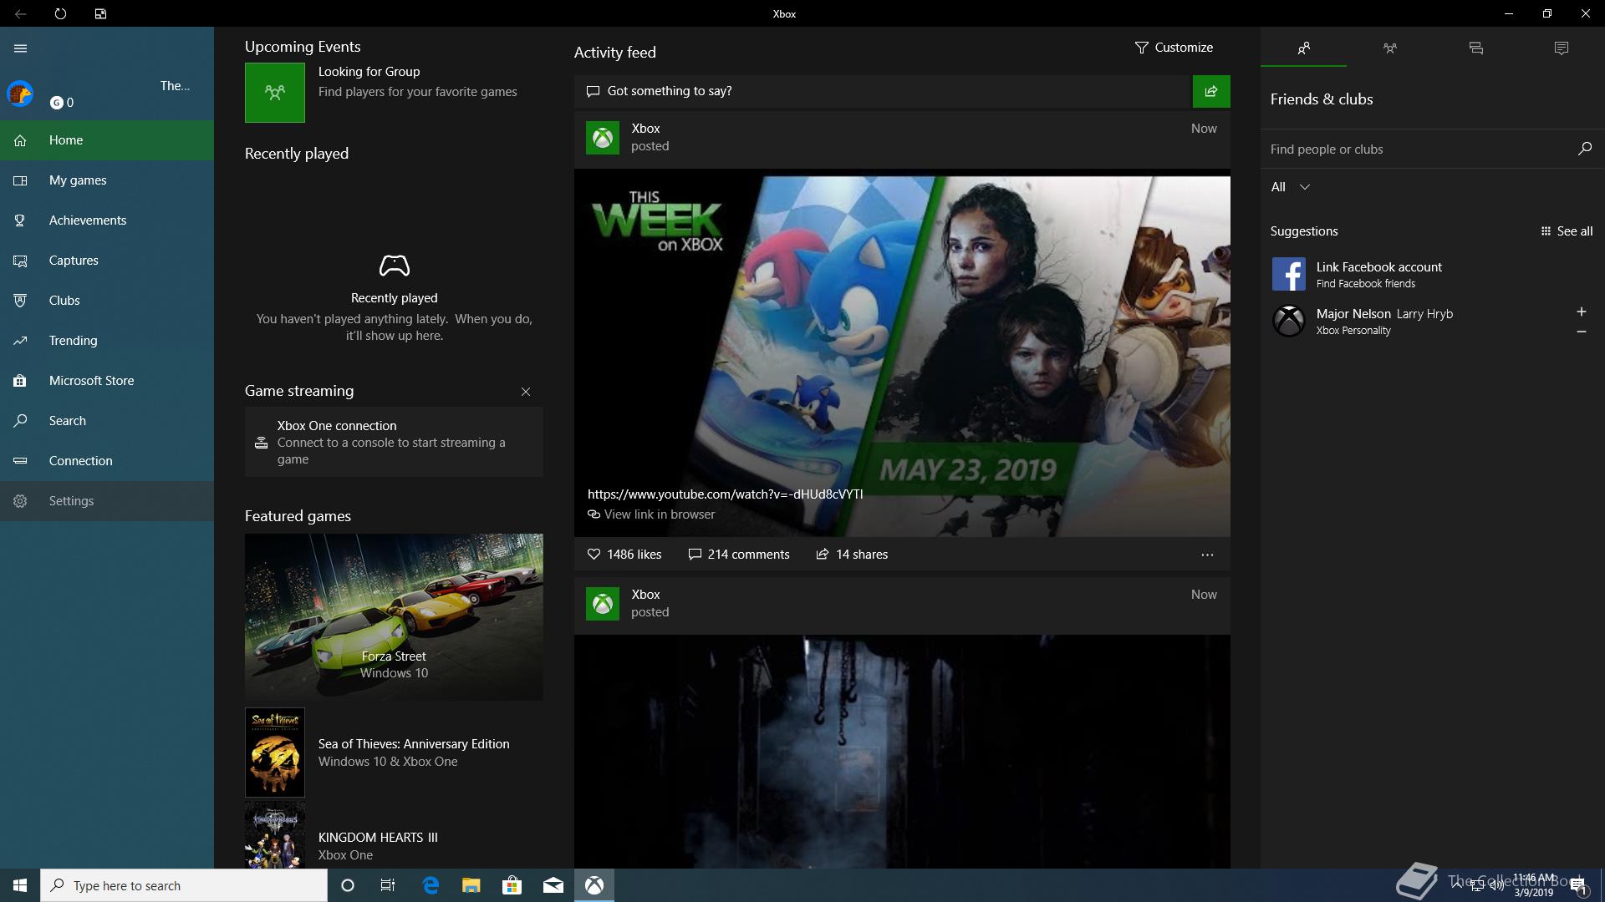The image size is (1605, 902).
Task: Open the user profile avatar
Action: (20, 94)
